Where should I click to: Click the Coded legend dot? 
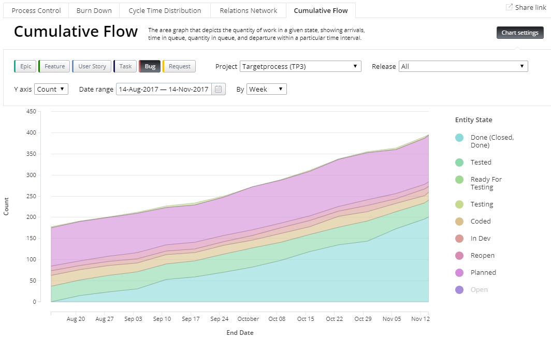tap(459, 221)
